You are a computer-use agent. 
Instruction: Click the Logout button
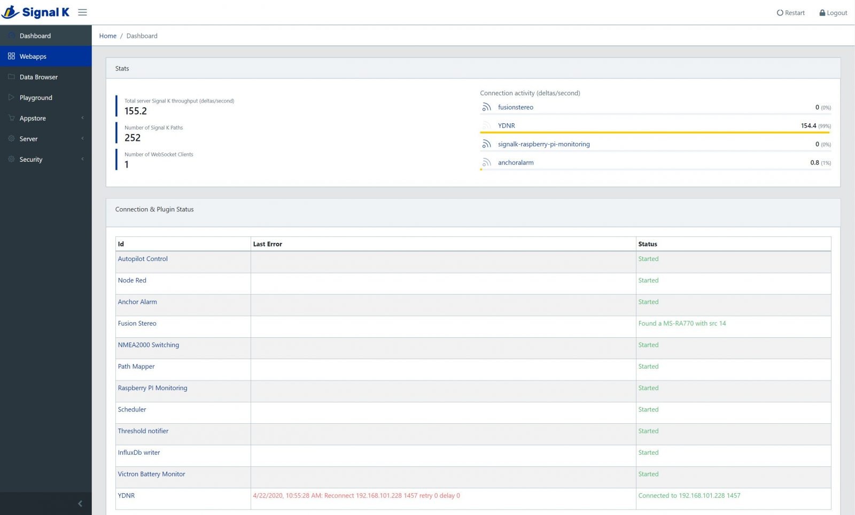[x=833, y=13]
